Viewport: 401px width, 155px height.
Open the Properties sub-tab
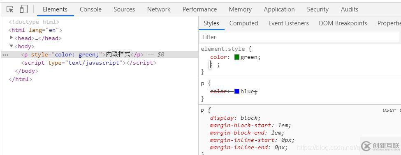coord(389,23)
